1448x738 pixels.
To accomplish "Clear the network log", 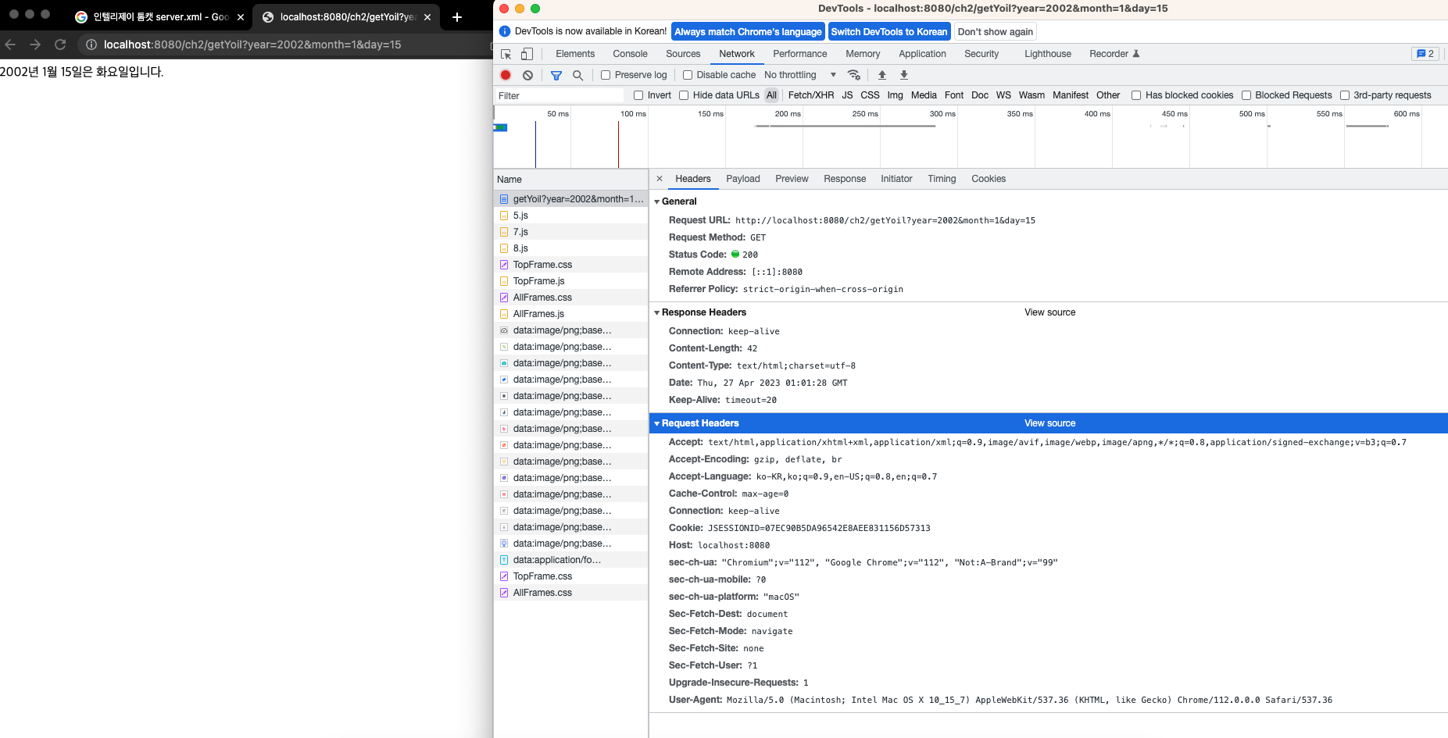I will [x=527, y=75].
